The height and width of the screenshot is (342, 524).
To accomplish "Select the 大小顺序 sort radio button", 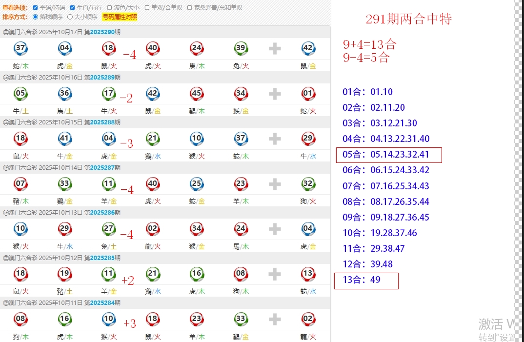I will 70,17.
